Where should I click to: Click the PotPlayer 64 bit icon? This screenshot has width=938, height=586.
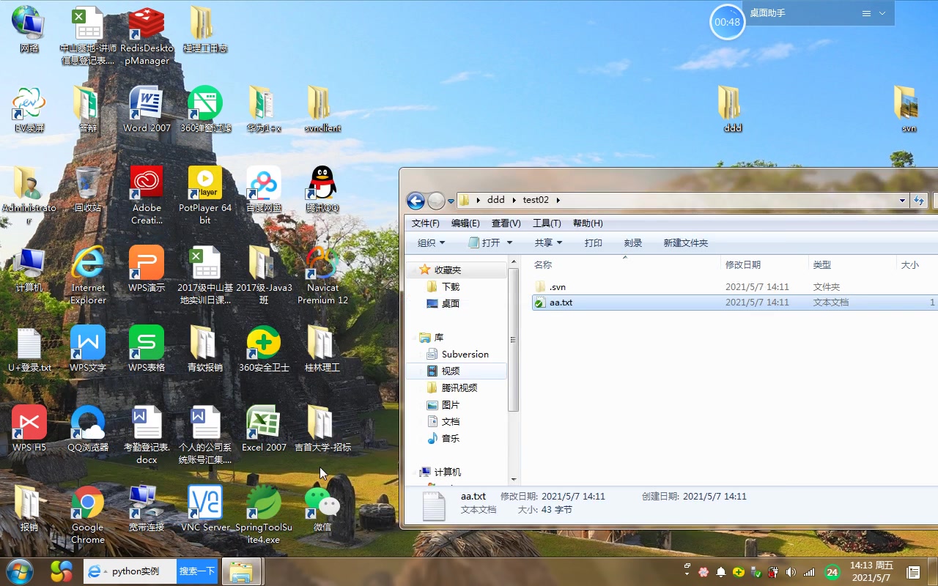(205, 195)
